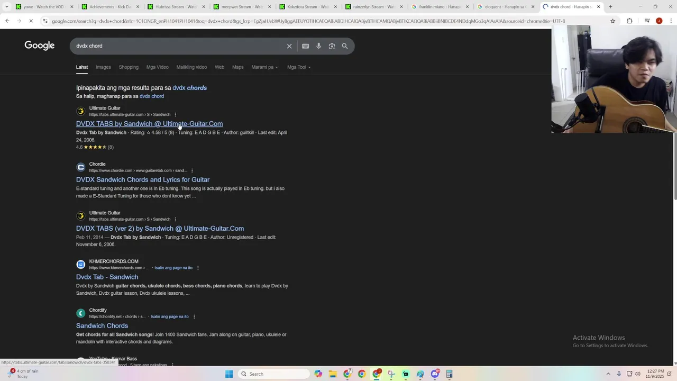Viewport: 677px width, 381px height.
Task: Open more options for Chordify result
Action: coord(194,316)
